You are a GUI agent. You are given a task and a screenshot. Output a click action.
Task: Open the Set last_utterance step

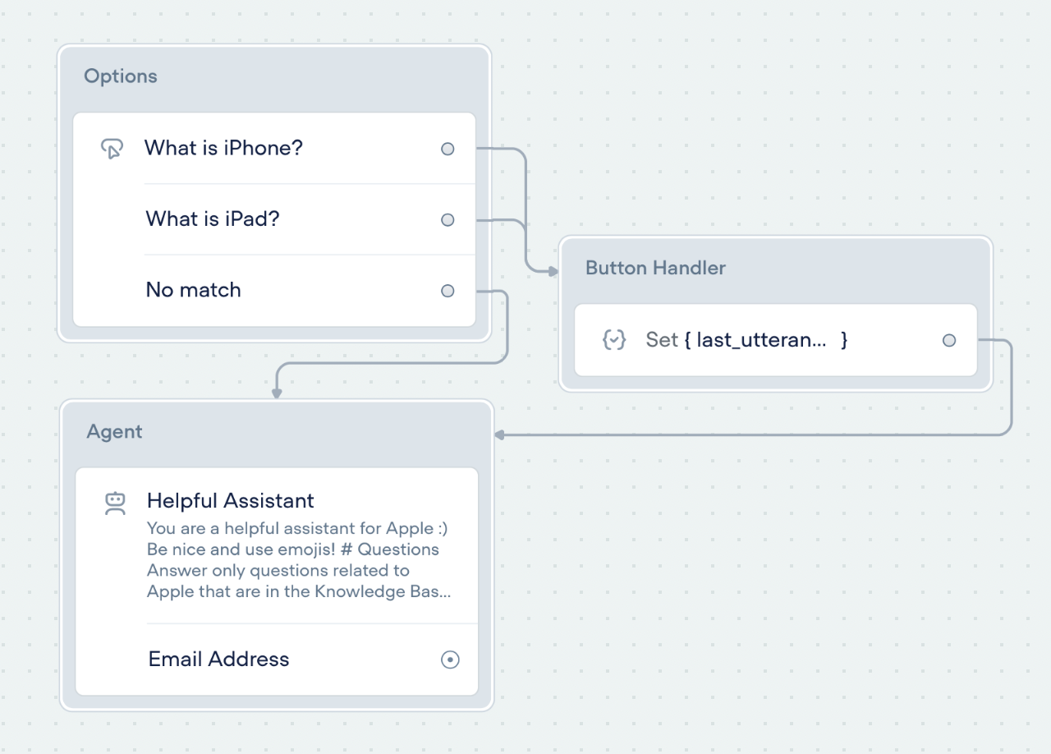tap(746, 340)
